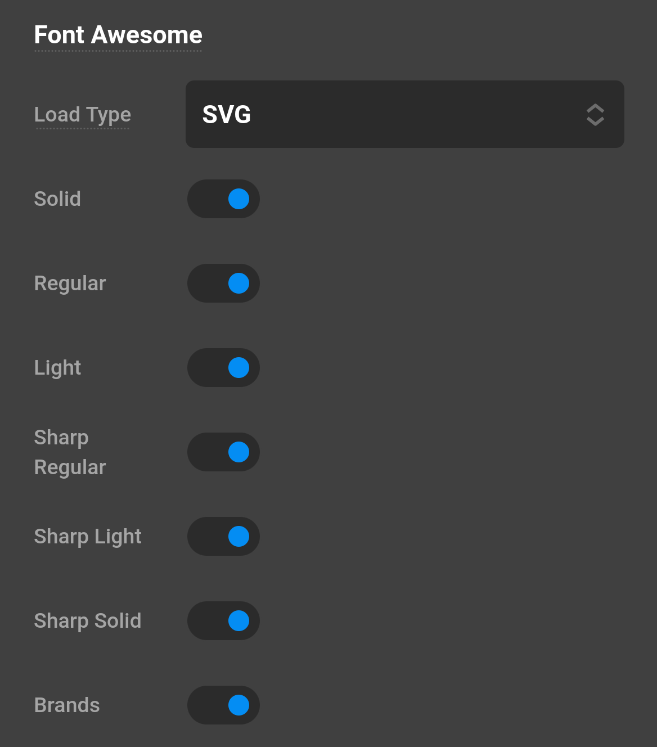The width and height of the screenshot is (657, 747).
Task: Change SVG to a different load type
Action: pos(404,114)
